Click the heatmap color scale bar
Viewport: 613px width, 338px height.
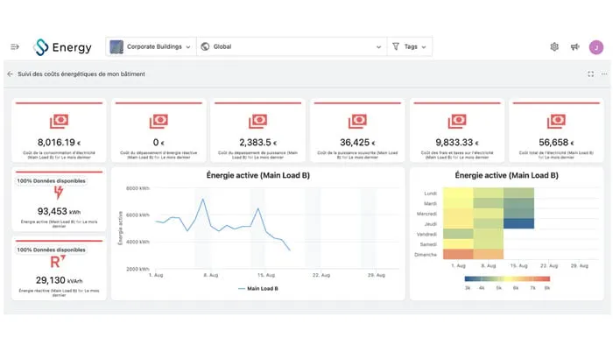pos(507,278)
